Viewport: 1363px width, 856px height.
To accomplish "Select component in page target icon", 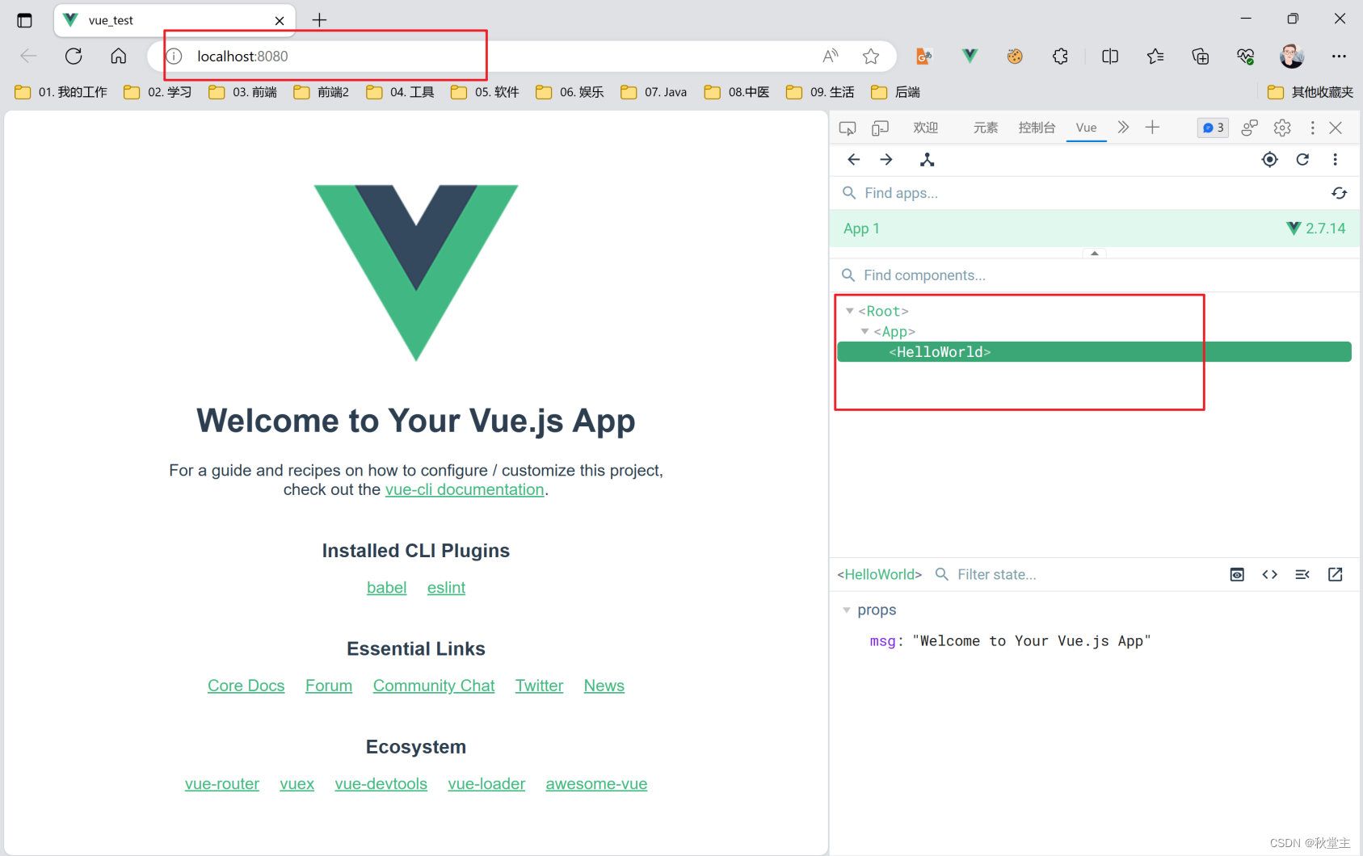I will pos(1270,160).
